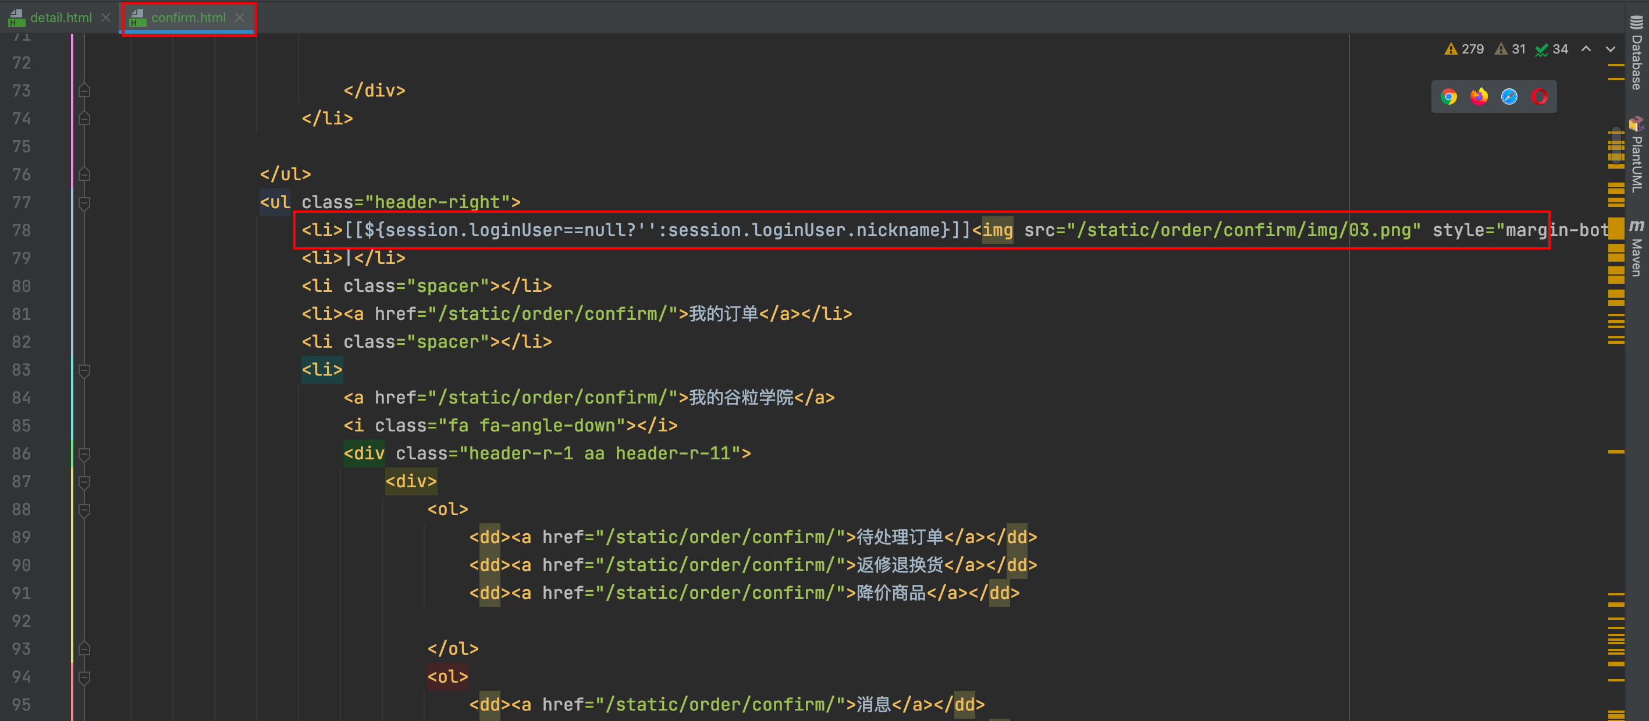Click the 待处理订单 text
This screenshot has height=721, width=1649.
click(900, 537)
